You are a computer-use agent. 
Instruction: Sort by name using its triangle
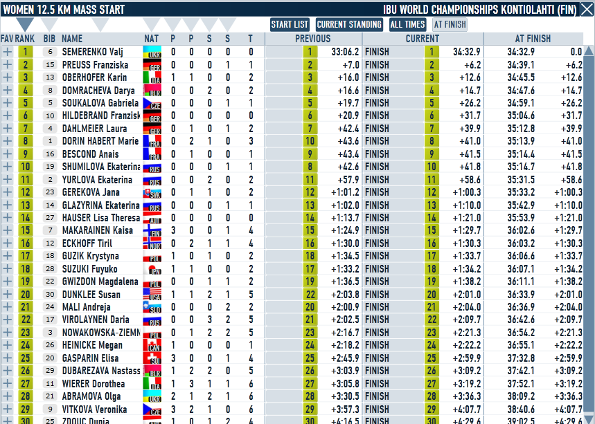coord(100,24)
